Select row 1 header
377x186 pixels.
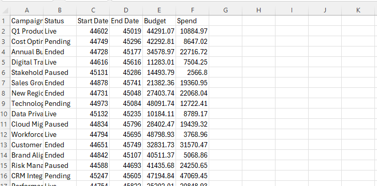[x=5, y=21]
